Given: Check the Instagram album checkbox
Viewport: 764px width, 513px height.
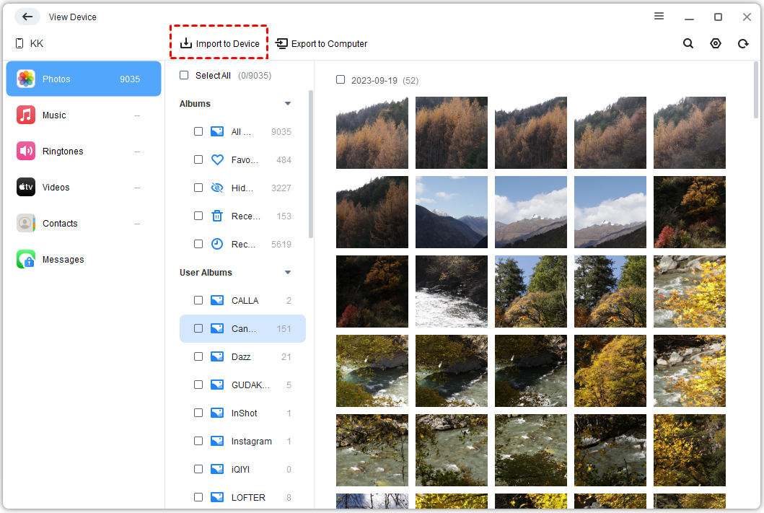Looking at the screenshot, I should pyautogui.click(x=198, y=441).
